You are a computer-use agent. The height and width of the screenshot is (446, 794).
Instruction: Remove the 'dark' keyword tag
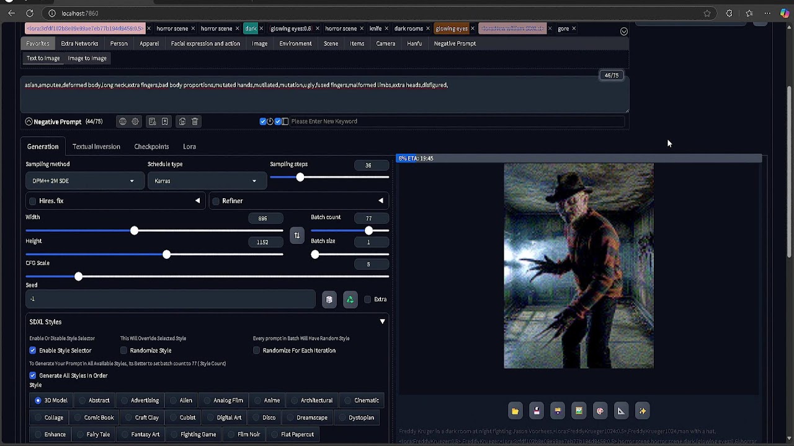tap(261, 28)
